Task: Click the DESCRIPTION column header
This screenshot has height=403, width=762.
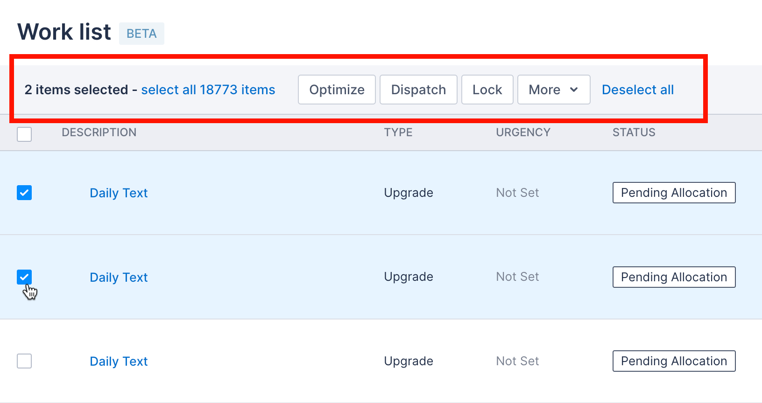Action: click(99, 132)
